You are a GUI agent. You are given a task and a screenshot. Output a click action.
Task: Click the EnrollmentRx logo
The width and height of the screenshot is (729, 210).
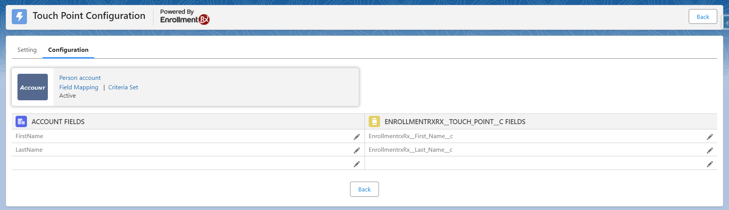tap(185, 17)
